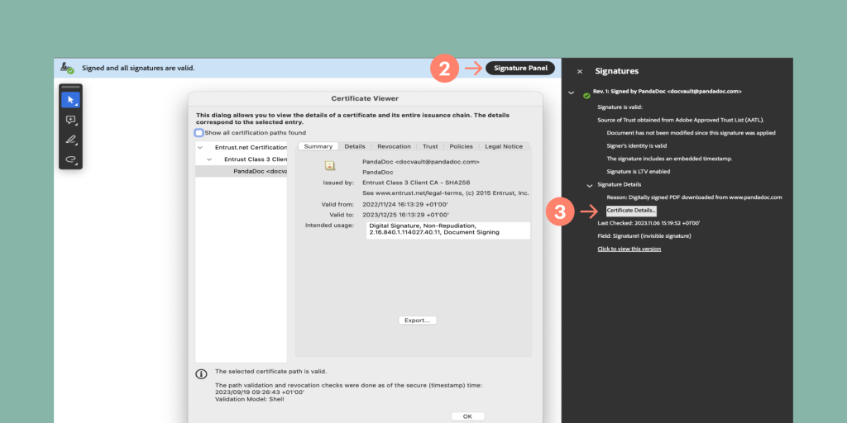Click the signed document pen icon

click(x=67, y=68)
